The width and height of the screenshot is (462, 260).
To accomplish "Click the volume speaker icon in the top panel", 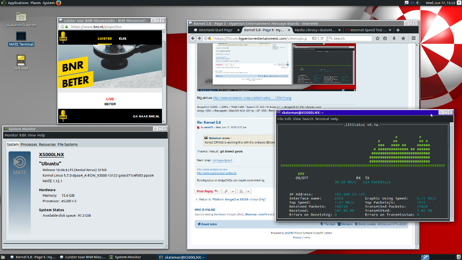I will pos(418,3).
